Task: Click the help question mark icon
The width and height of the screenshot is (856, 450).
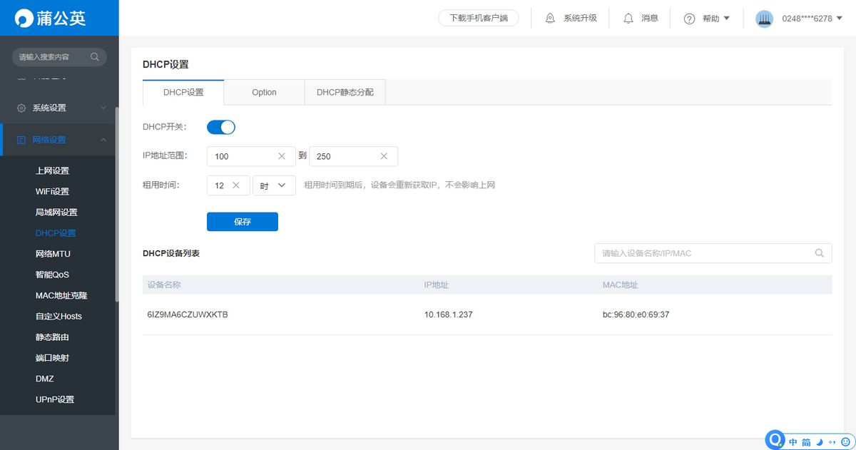Action: 689,19
